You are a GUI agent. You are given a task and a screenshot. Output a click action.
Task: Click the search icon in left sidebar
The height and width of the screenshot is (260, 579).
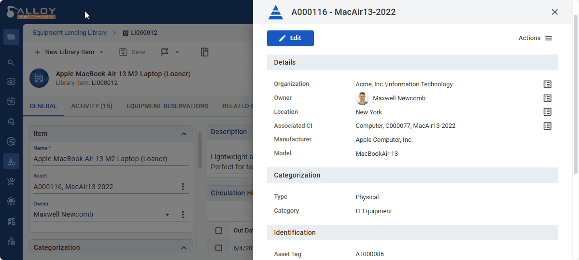point(11,63)
